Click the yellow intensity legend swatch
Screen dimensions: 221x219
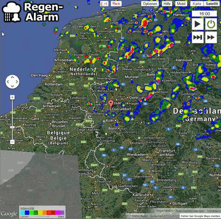[x=40, y=213]
